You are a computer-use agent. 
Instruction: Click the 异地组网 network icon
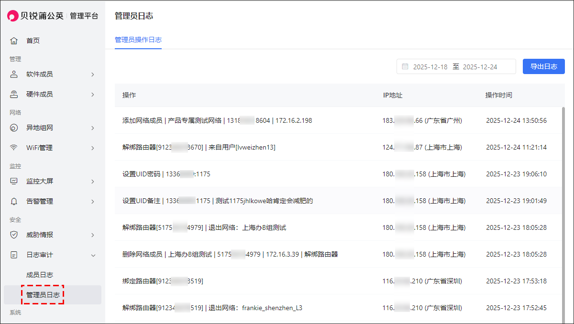[14, 128]
